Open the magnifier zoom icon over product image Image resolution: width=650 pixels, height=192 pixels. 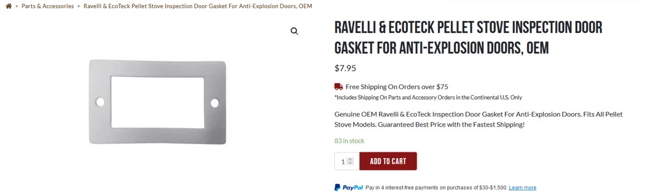pos(294,31)
